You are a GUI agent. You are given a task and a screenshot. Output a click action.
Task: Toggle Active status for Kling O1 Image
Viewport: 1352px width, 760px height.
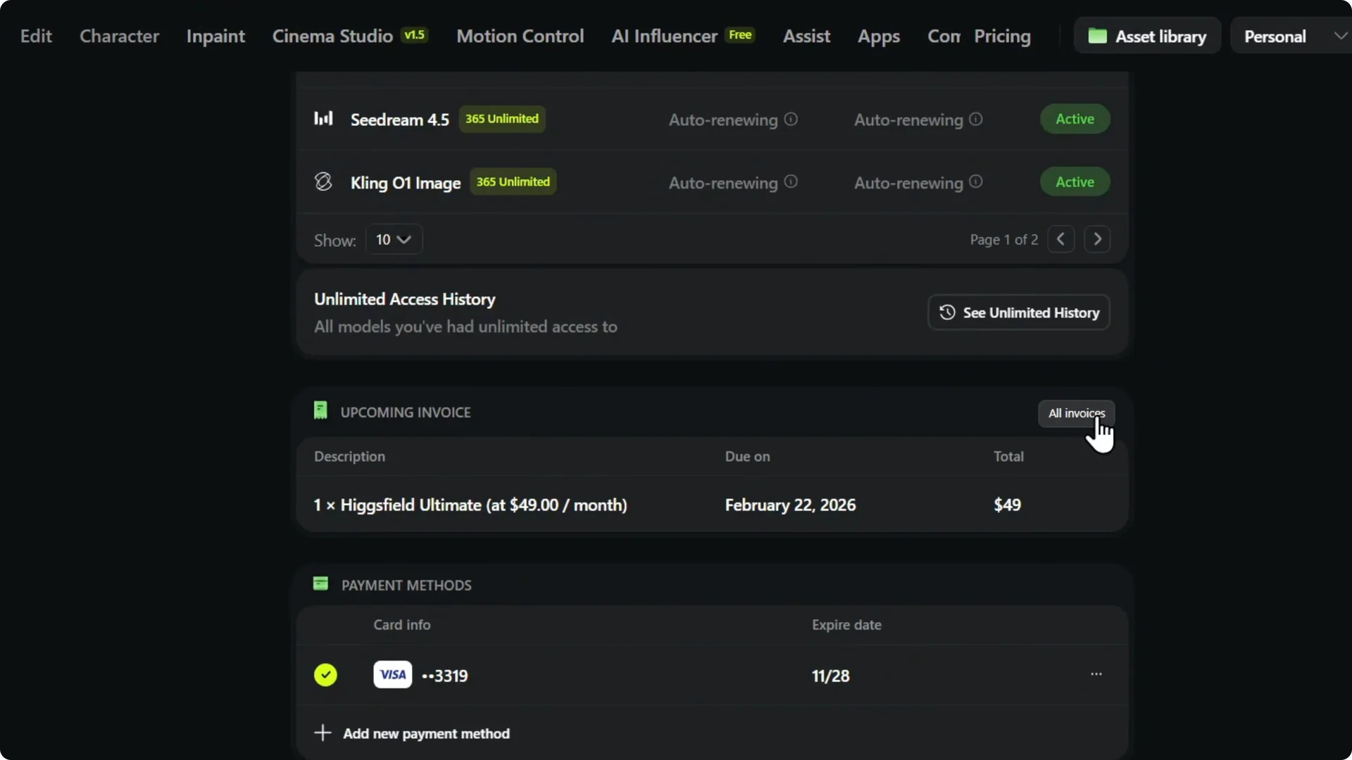[1075, 181]
